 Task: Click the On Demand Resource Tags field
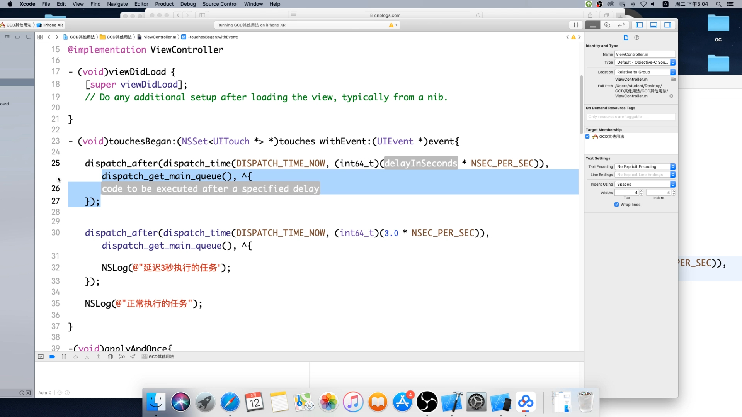[x=631, y=117]
